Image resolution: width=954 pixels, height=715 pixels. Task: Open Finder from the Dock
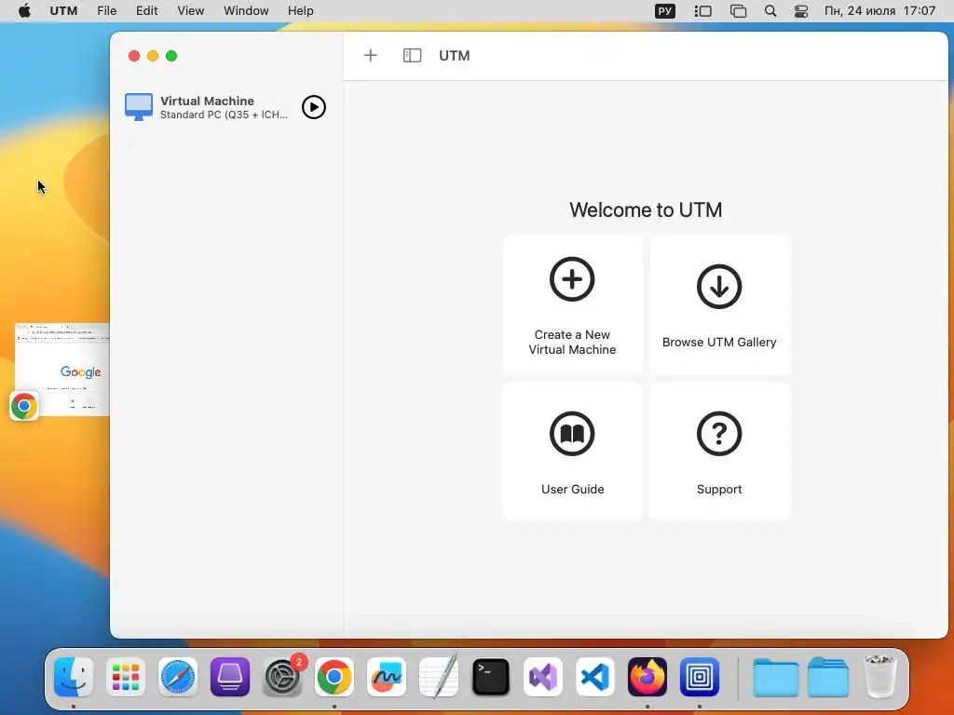pyautogui.click(x=74, y=677)
